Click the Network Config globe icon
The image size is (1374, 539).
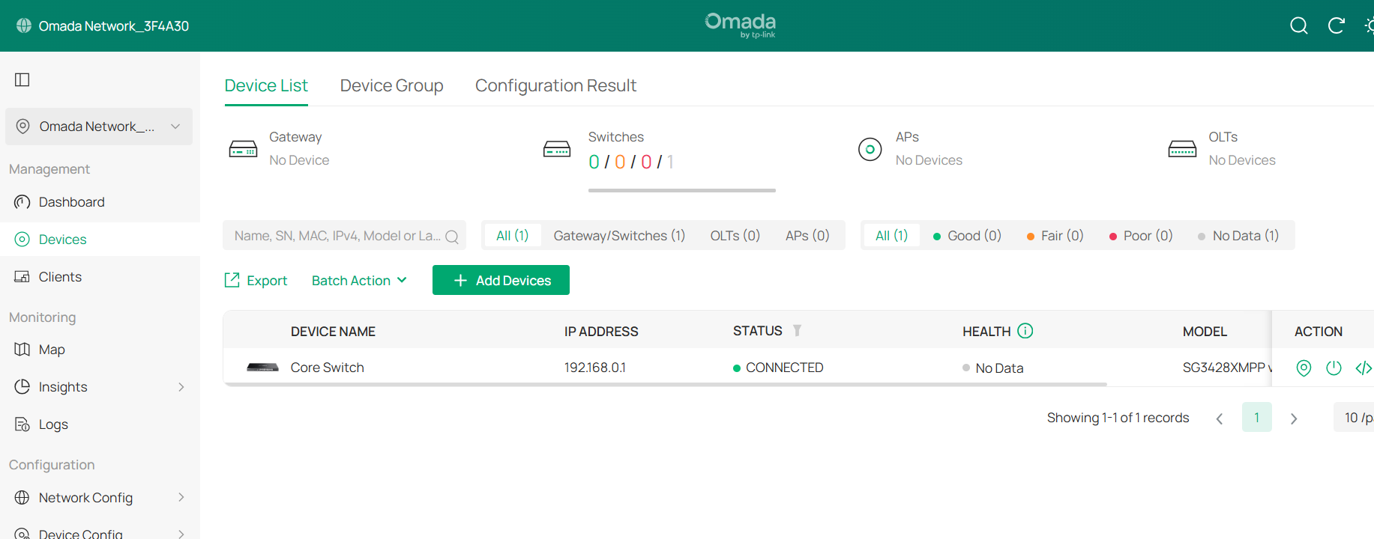tap(22, 498)
